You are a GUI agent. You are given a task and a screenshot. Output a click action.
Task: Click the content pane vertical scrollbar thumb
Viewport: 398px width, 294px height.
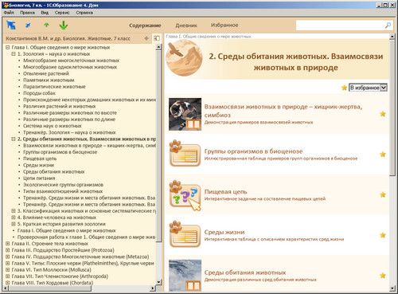click(392, 108)
